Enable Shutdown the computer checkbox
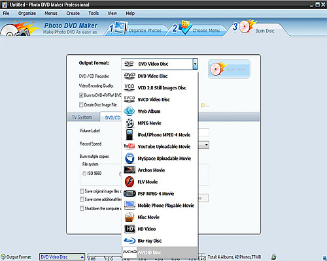Image resolution: width=327 pixels, height=261 pixels. tap(82, 208)
